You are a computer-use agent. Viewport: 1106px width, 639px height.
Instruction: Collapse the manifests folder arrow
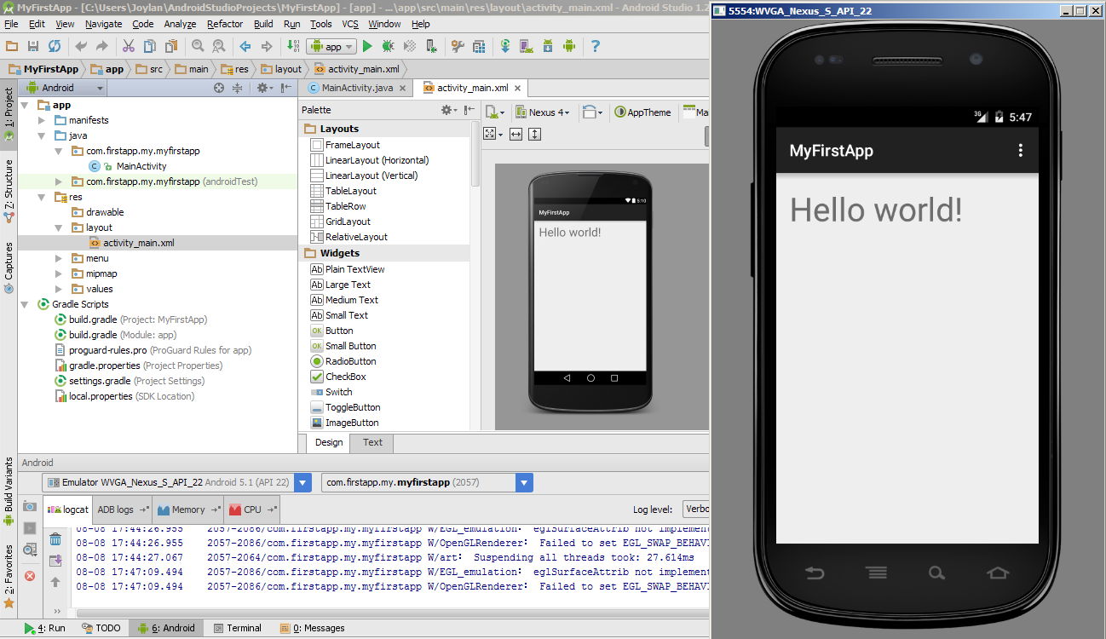coord(41,120)
